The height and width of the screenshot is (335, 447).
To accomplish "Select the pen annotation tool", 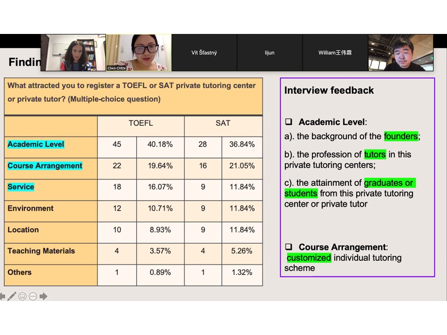I will [12, 296].
